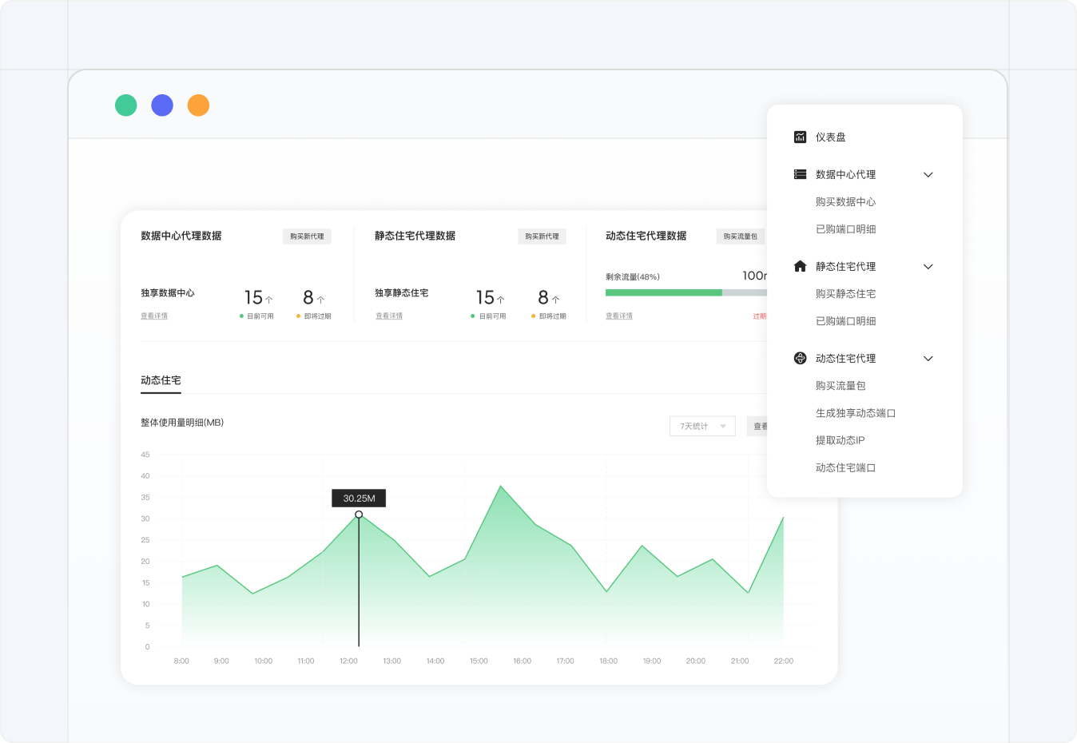Screen dimensions: 1077x743
Task: Click the green remaining traffic progress bar
Action: 663,293
